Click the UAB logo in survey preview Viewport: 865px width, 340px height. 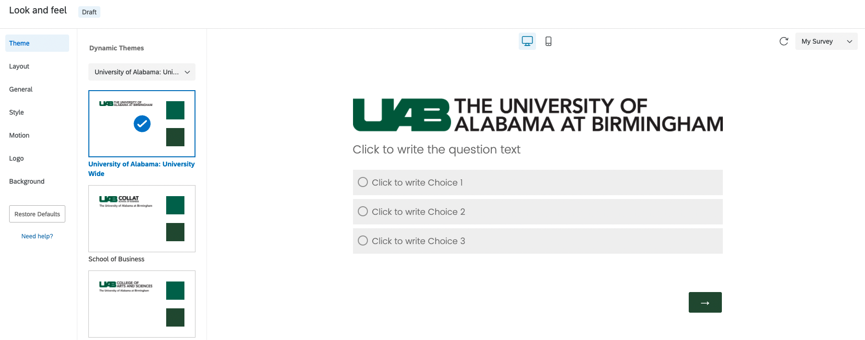(537, 115)
